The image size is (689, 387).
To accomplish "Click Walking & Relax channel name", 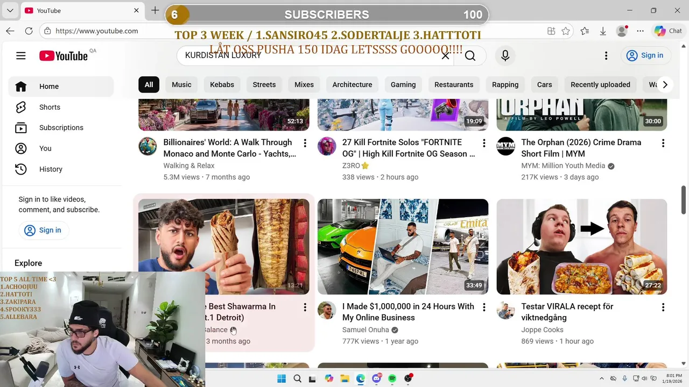I will click(189, 166).
